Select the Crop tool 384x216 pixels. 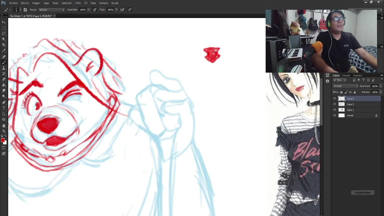coord(4,45)
